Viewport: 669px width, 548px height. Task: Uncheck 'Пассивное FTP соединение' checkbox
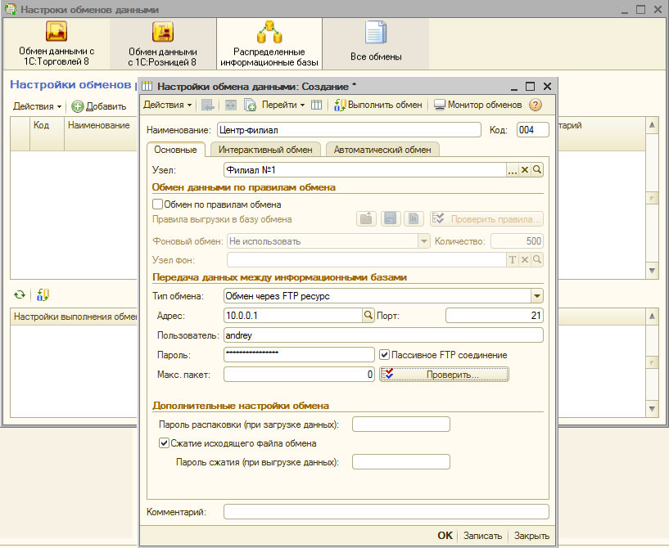pos(385,355)
